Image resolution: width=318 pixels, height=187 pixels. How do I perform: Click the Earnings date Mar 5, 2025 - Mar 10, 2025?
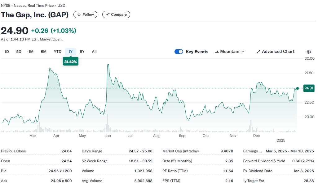[289, 151]
